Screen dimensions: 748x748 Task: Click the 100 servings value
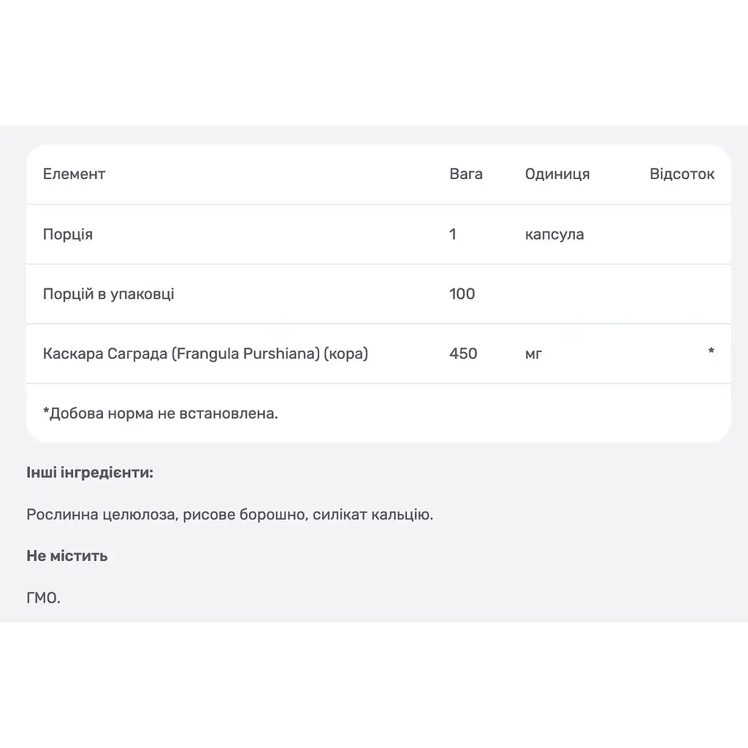click(462, 294)
